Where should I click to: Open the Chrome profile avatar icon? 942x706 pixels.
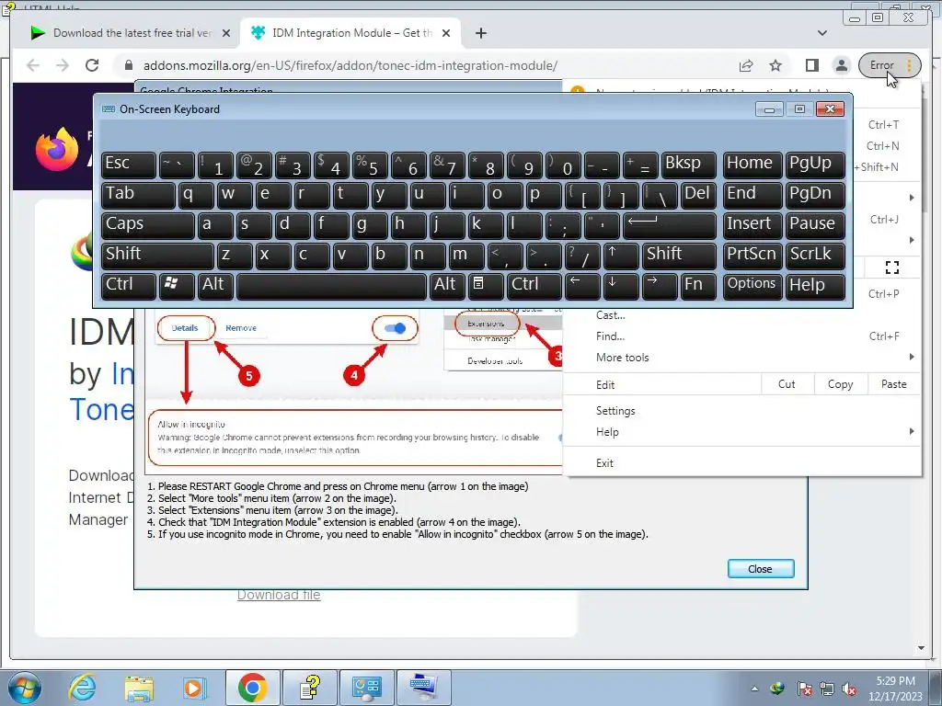tap(842, 65)
